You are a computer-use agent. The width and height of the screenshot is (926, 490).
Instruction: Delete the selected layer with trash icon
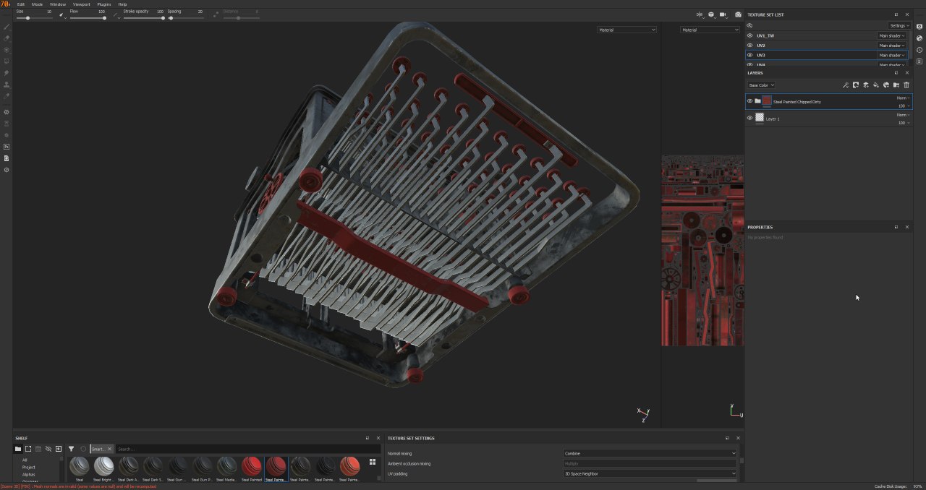click(x=906, y=85)
